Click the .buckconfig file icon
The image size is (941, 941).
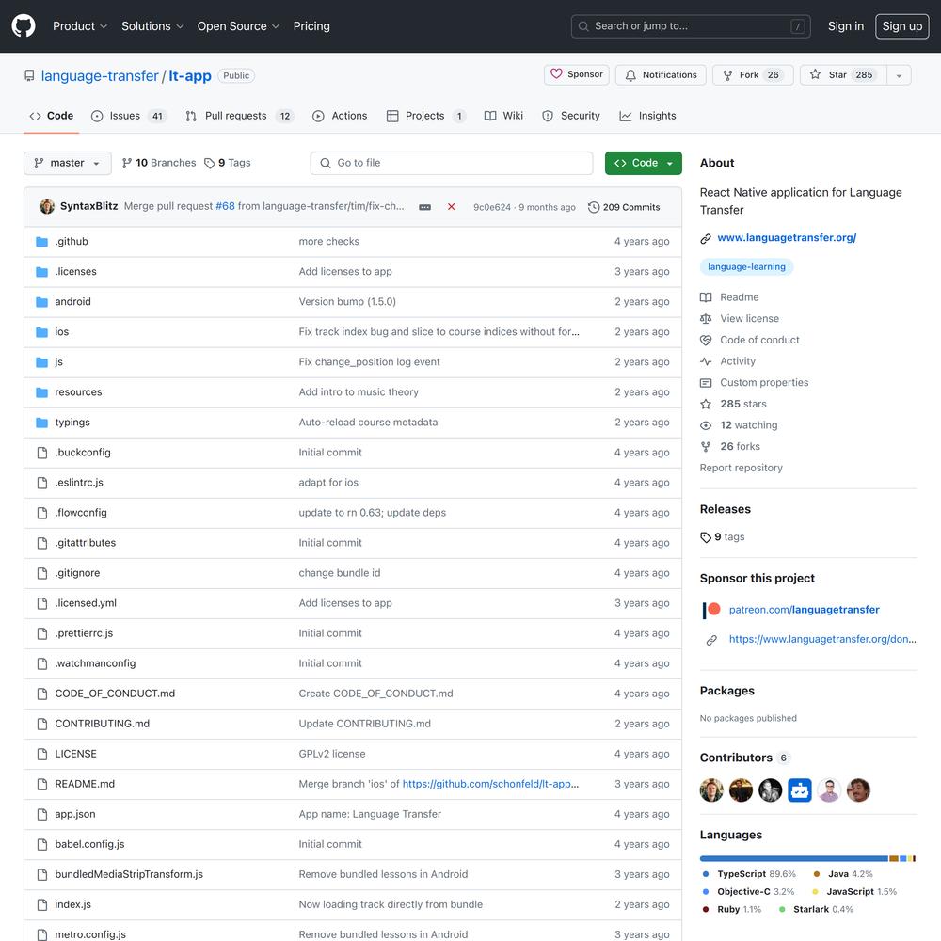click(x=42, y=453)
